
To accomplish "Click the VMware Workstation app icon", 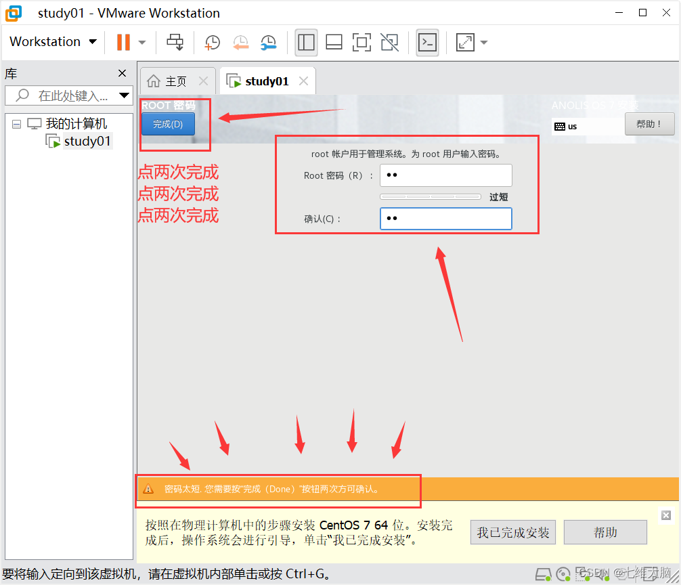I will 14,13.
